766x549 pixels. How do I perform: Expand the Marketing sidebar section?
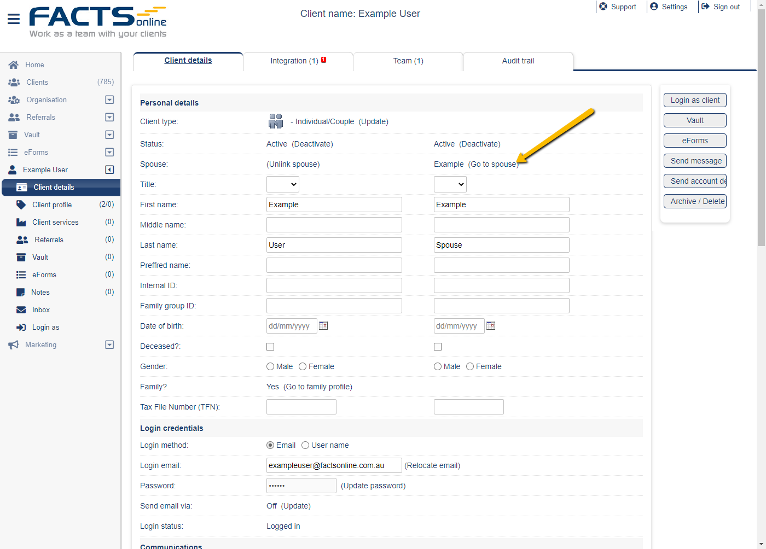point(109,344)
